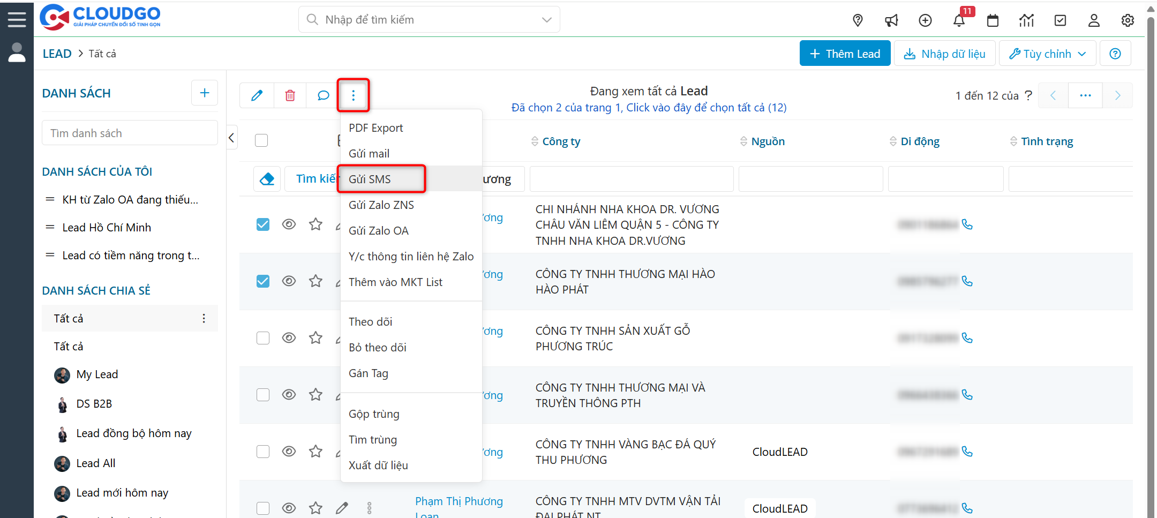Open the calendar icon in header
This screenshot has height=518, width=1157.
coord(993,20)
